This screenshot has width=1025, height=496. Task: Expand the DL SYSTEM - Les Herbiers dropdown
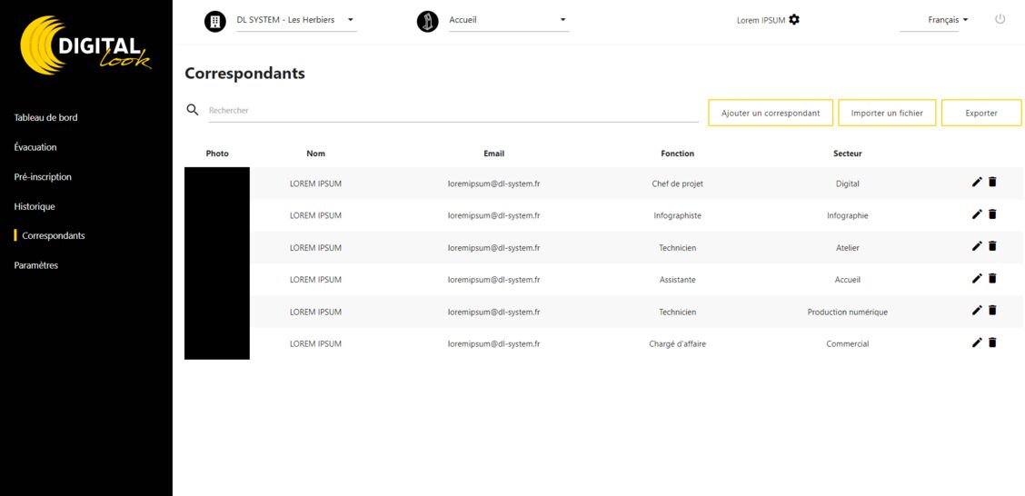pyautogui.click(x=297, y=20)
